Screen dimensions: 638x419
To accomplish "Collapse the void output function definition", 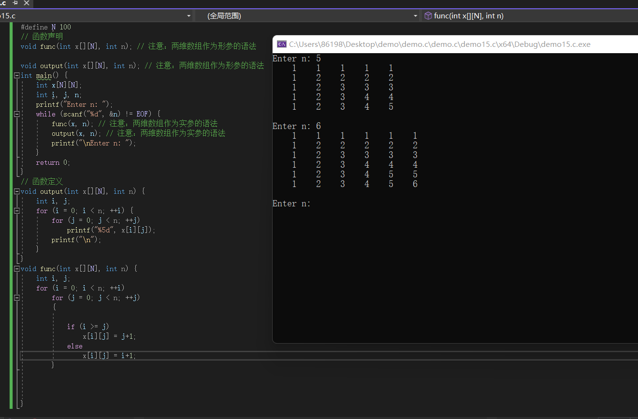I will coord(17,191).
